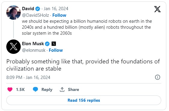Open the info circle icon
169x111 pixels.
pos(158,77)
